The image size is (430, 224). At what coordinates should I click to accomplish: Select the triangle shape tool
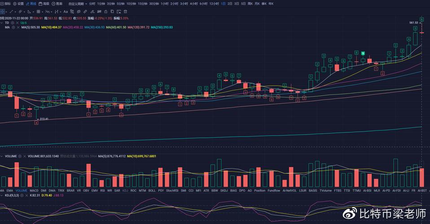click(x=29, y=12)
